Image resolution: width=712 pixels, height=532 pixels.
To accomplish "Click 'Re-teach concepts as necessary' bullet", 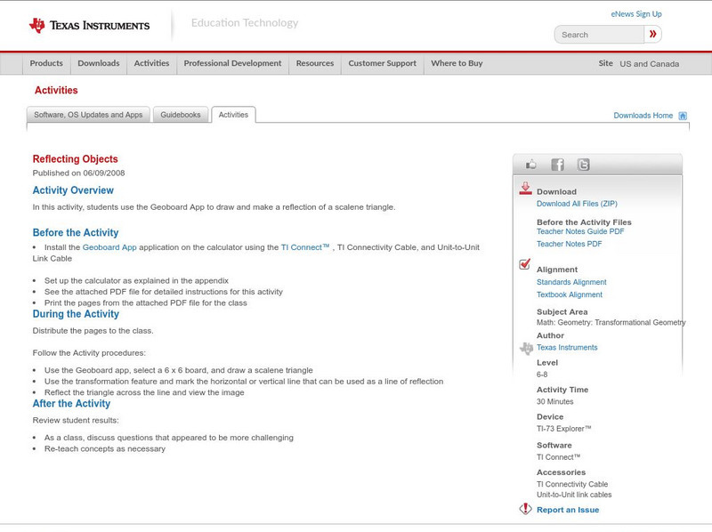I will (105, 449).
